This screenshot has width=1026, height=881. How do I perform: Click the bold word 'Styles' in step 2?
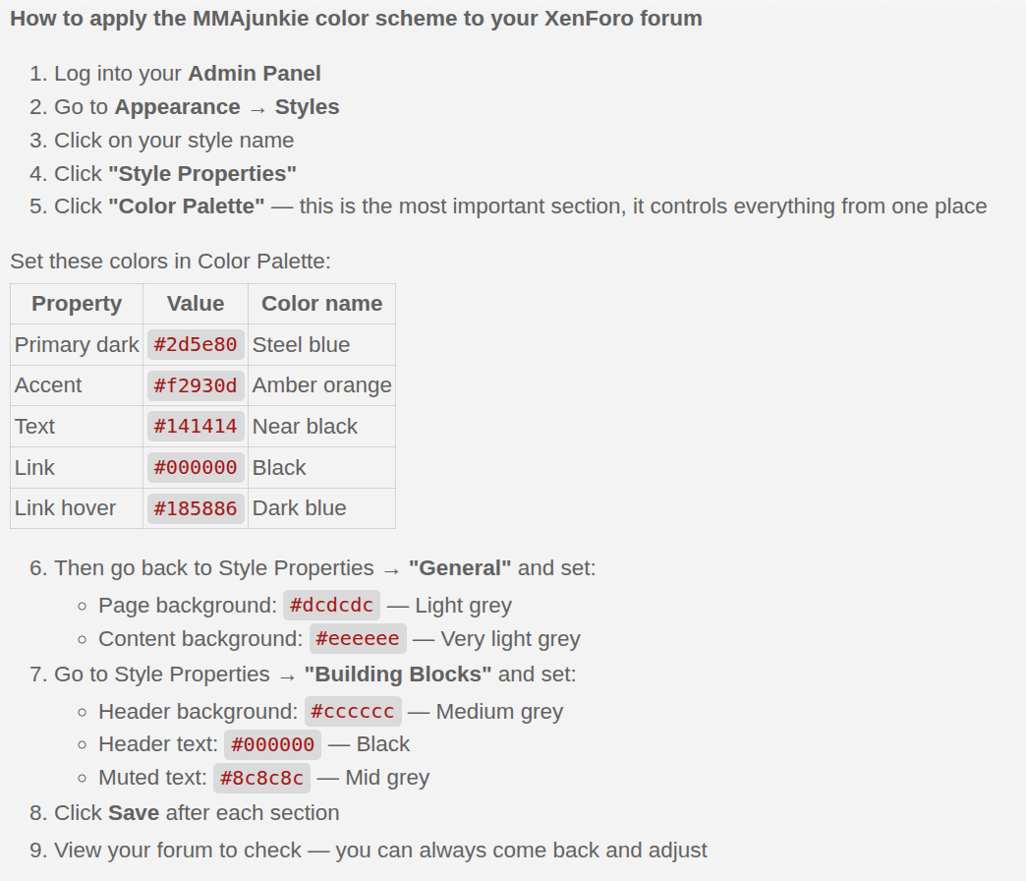[x=307, y=107]
